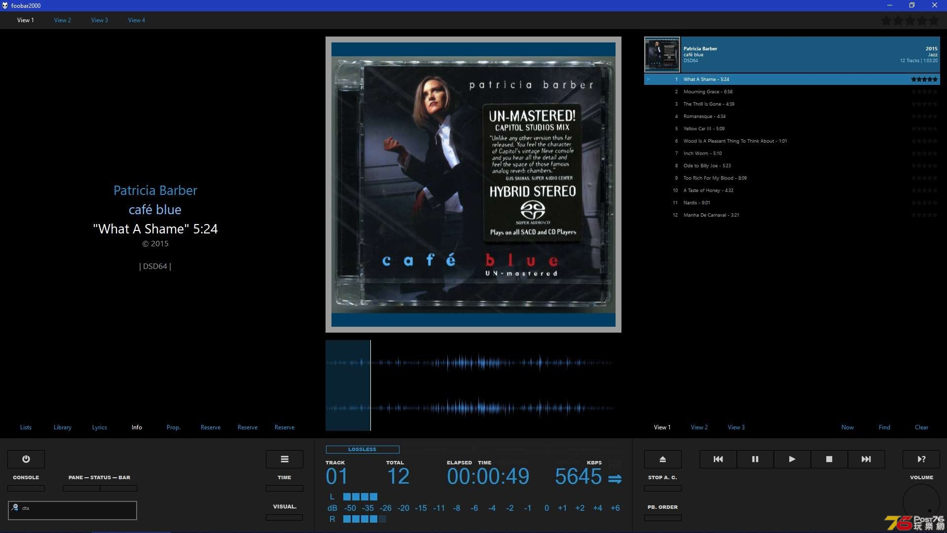Toggle the STOP A. C. indicator bar
The height and width of the screenshot is (533, 947).
pos(663,488)
